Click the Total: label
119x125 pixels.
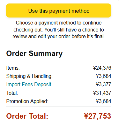pyautogui.click(x=12, y=93)
